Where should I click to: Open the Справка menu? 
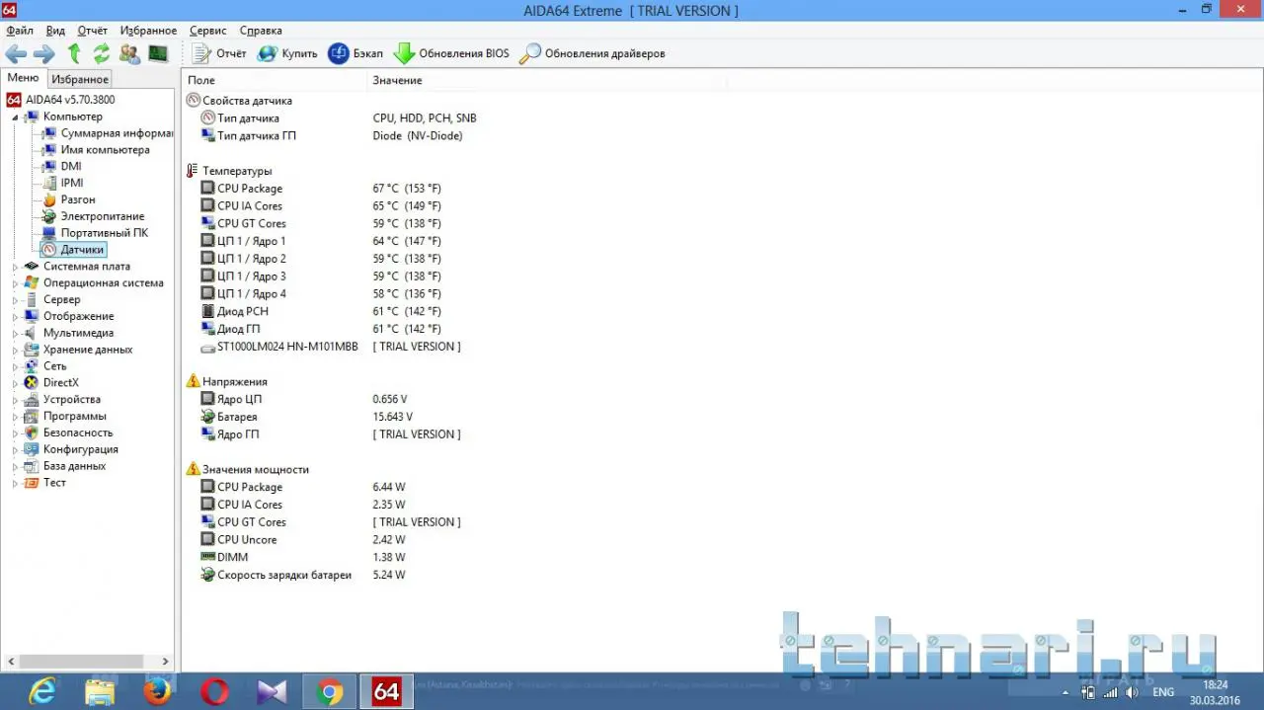(x=261, y=31)
